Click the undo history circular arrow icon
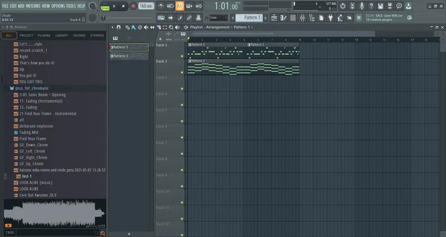446x237 pixels. pos(343,5)
